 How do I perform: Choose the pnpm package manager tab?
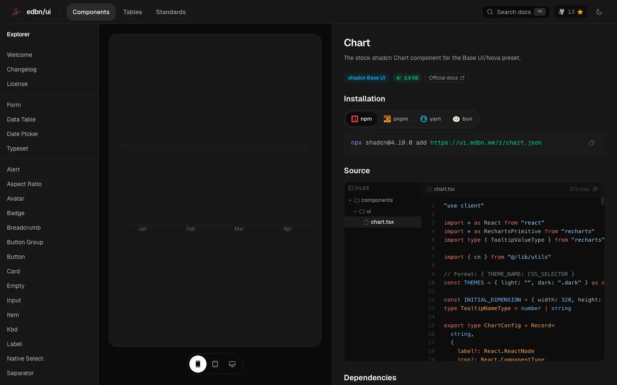(396, 119)
